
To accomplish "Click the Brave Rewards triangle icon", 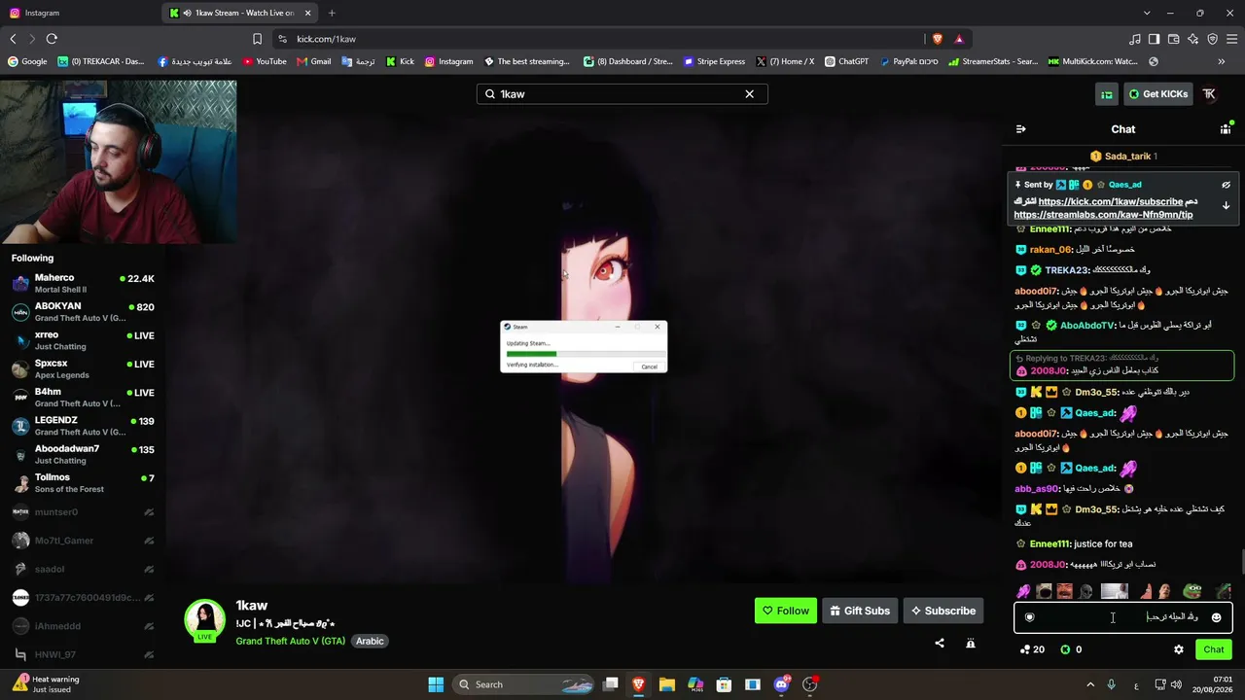I will tap(959, 39).
